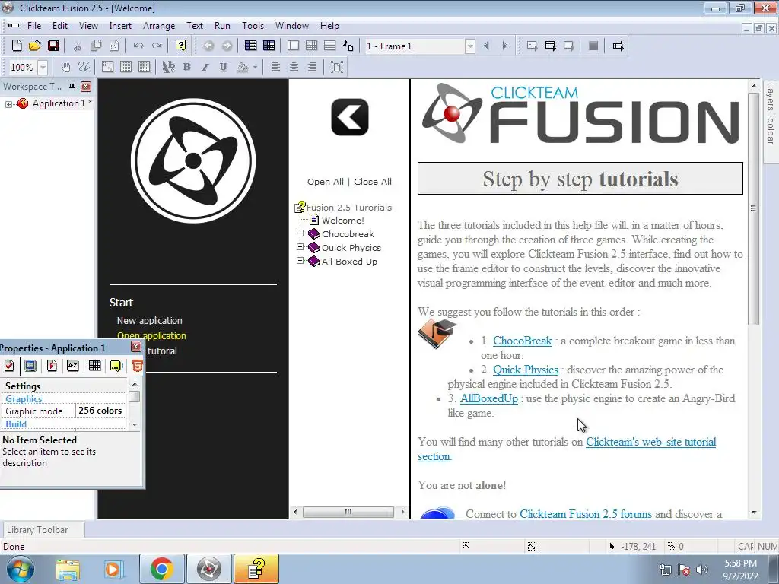Click the Build and run icon

[618, 46]
